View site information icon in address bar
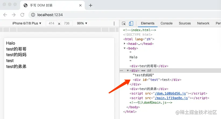221x119 pixels. click(x=33, y=15)
